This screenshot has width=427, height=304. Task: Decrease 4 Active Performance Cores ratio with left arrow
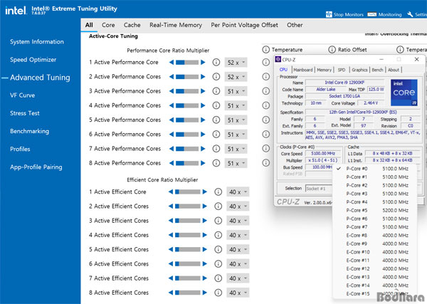click(172, 105)
